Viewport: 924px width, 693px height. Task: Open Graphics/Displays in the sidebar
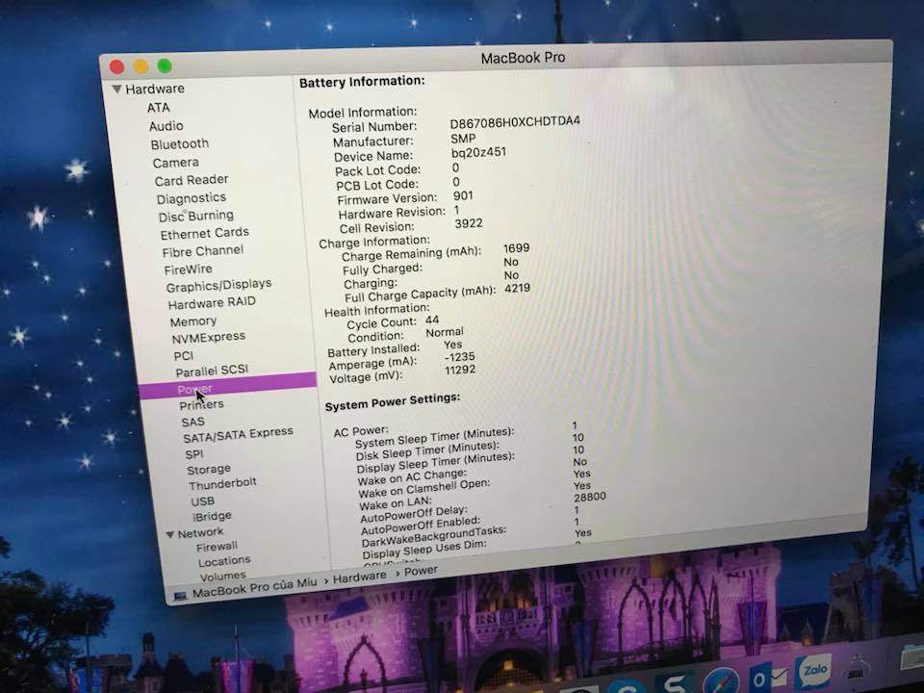tap(218, 285)
